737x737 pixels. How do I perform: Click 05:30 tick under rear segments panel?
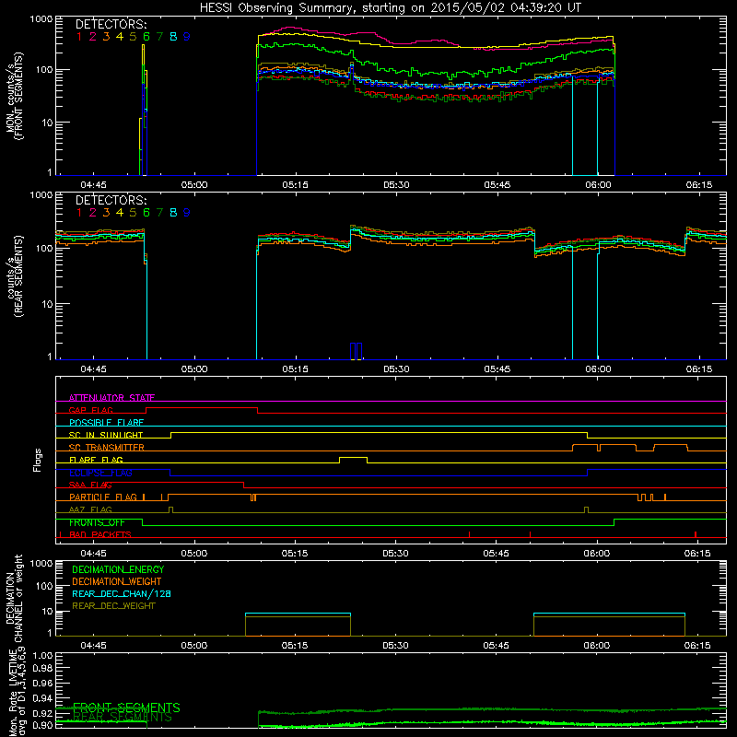396,369
